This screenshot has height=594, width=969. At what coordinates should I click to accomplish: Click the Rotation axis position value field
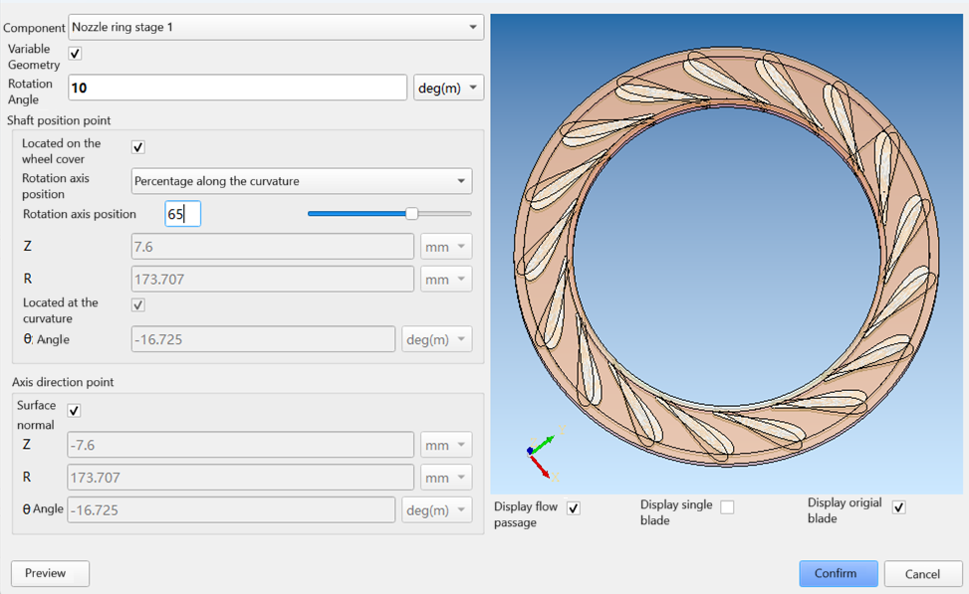182,213
